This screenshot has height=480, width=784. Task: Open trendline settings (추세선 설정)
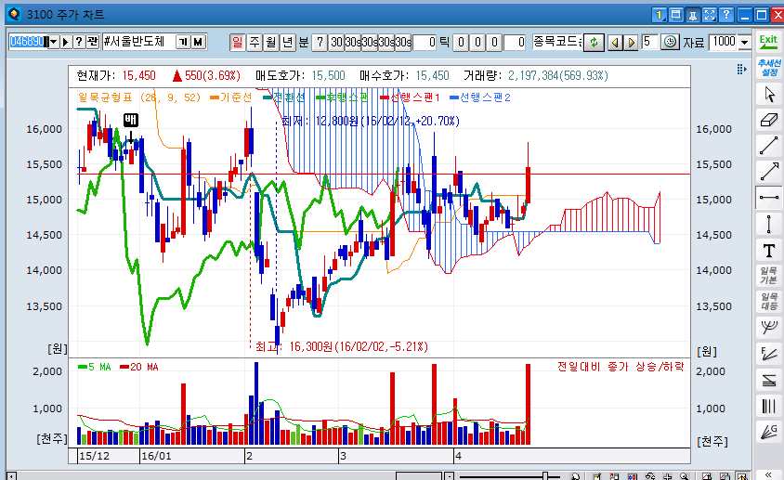[x=768, y=68]
